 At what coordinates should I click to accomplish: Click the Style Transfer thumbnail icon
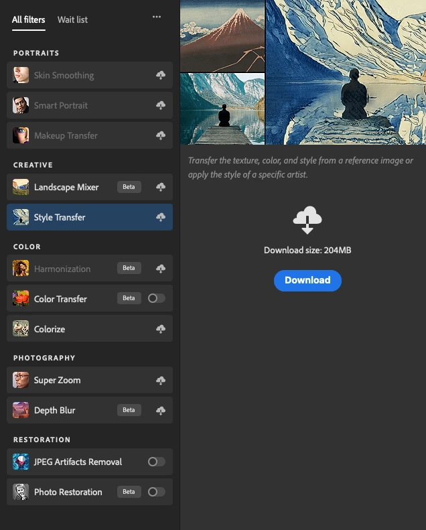(x=21, y=217)
